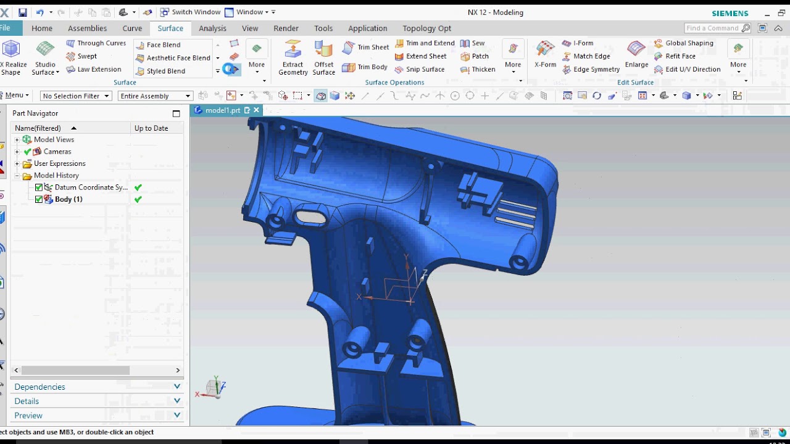Click the Undo arrow icon
Viewport: 790px width, 444px height.
[40, 12]
